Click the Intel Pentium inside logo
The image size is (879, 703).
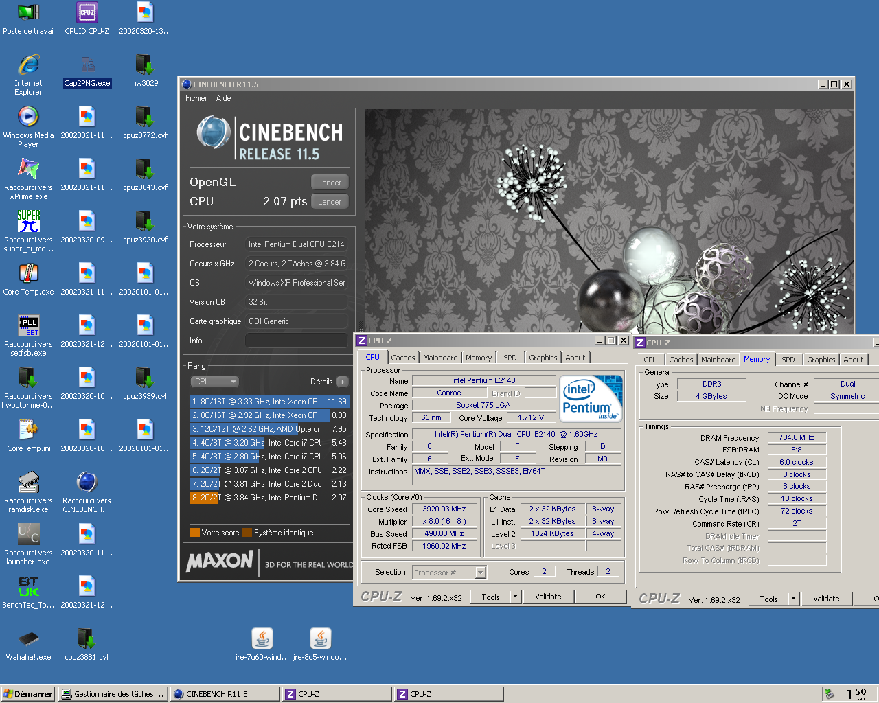(x=591, y=398)
